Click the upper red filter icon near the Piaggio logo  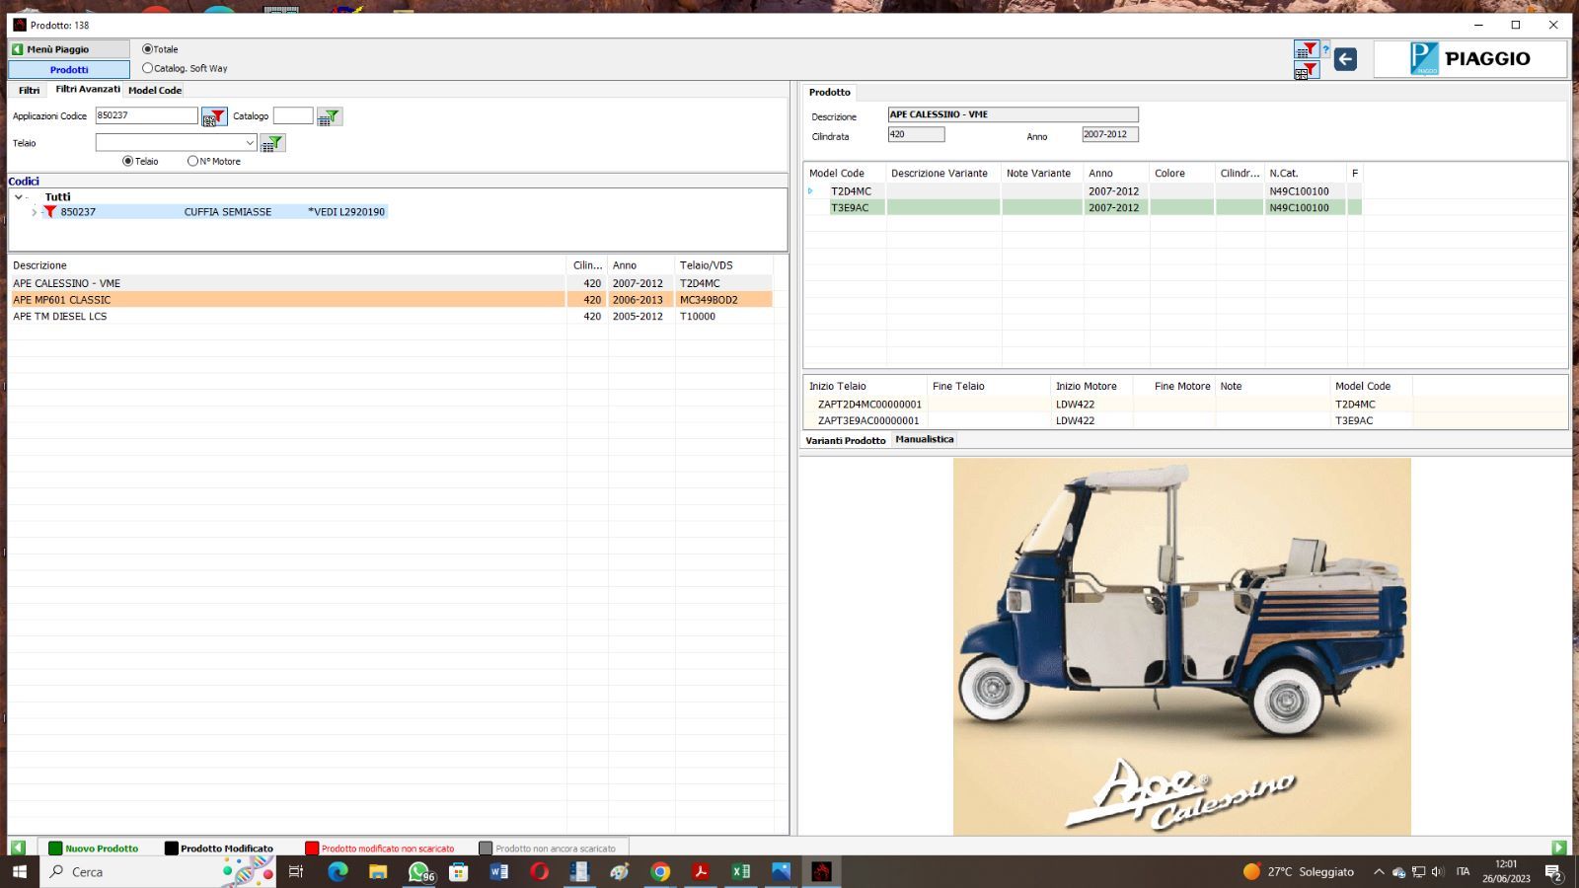[x=1306, y=49]
